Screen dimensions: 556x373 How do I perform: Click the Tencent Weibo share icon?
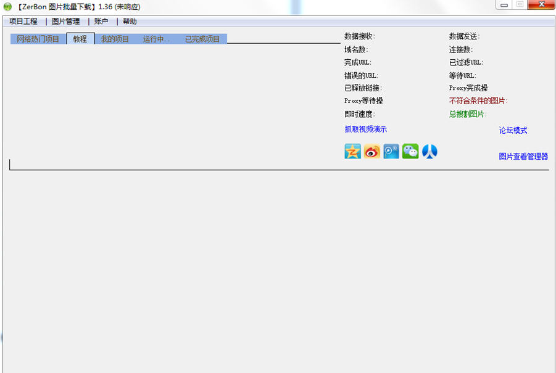(x=391, y=151)
